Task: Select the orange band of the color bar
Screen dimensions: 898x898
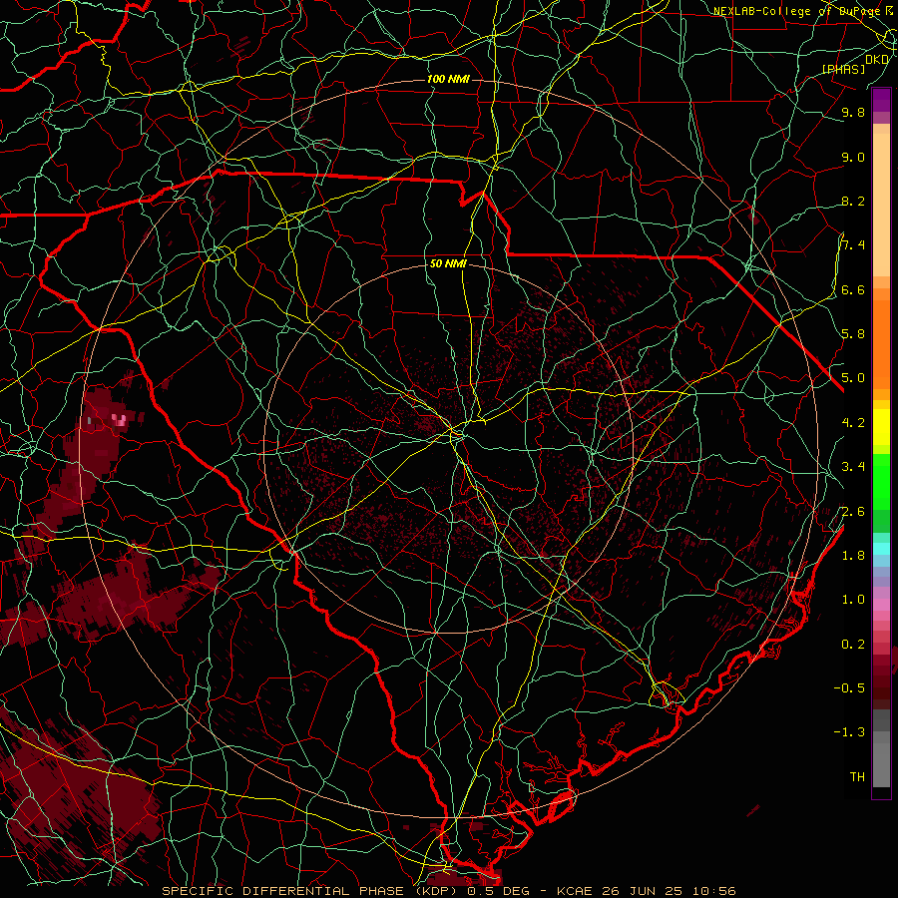Action: [x=881, y=344]
